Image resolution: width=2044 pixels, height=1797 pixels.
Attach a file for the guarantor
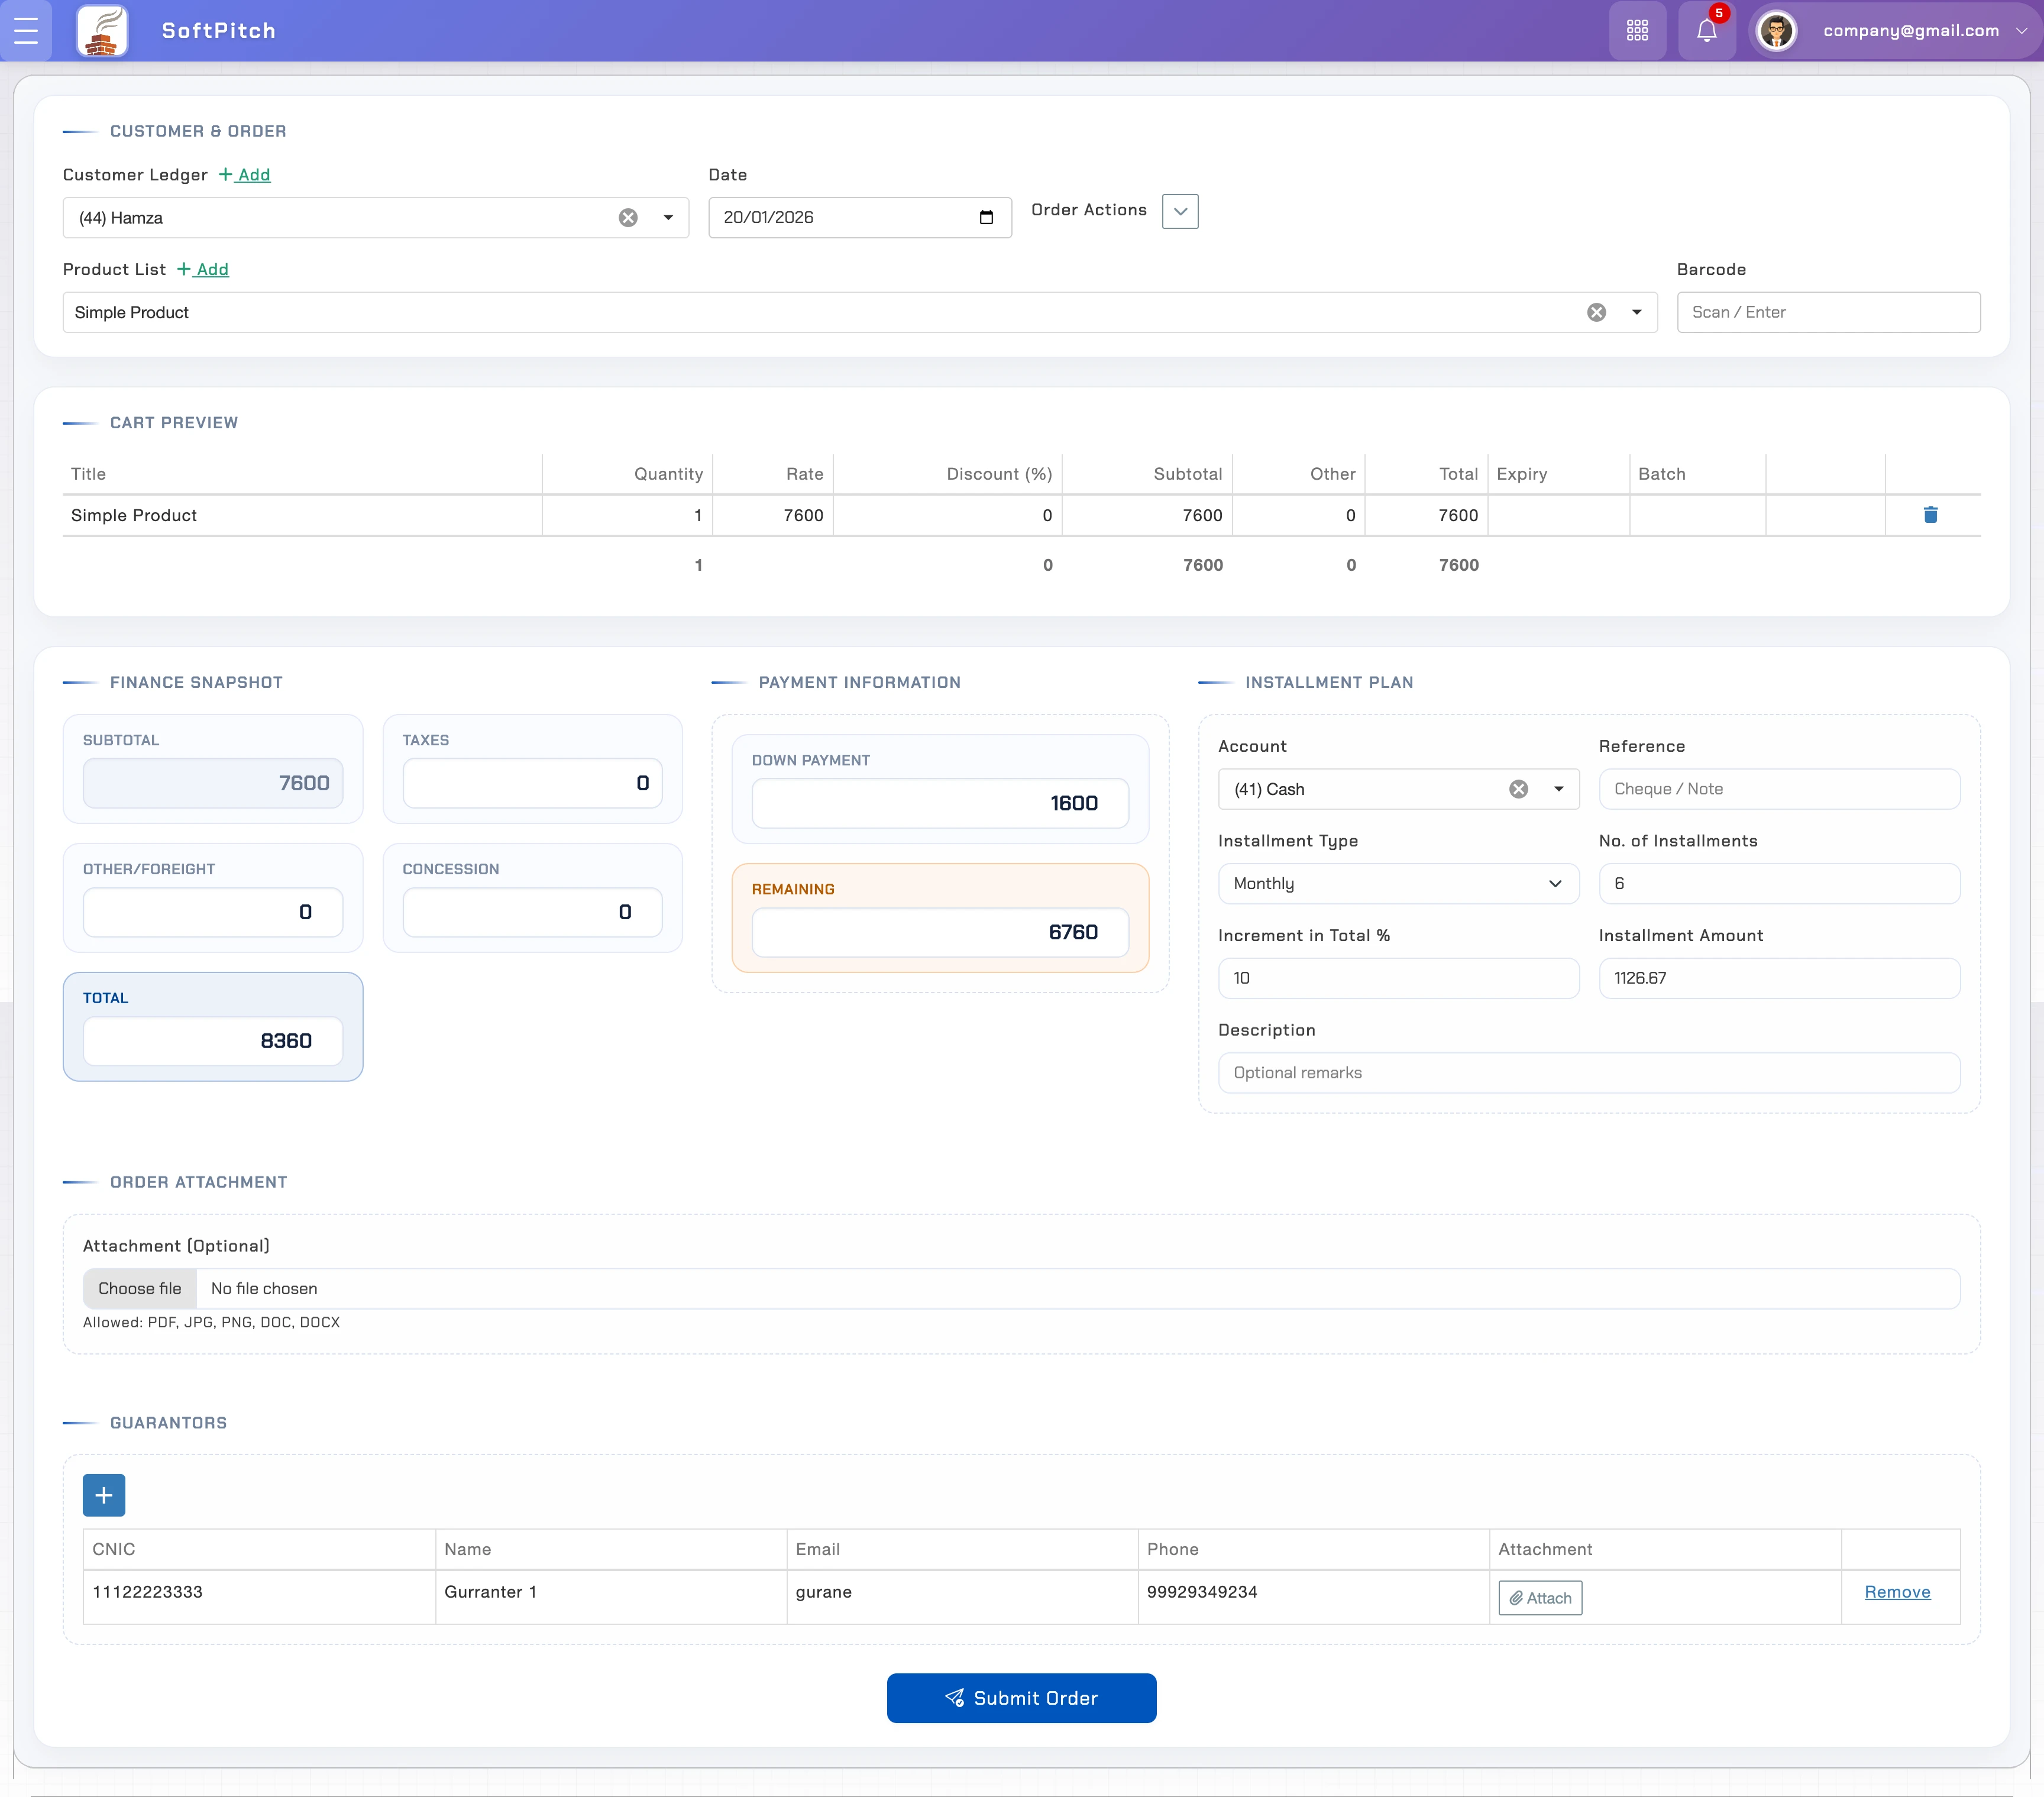pos(1540,1598)
